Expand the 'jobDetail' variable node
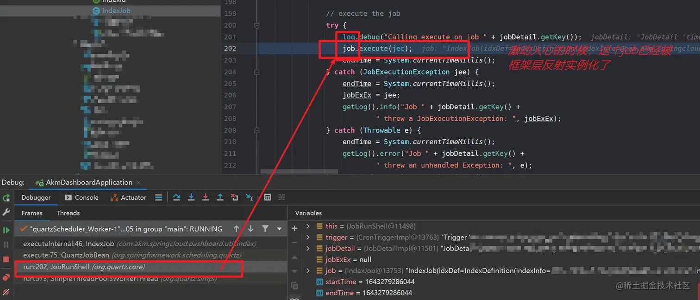 pos(308,248)
